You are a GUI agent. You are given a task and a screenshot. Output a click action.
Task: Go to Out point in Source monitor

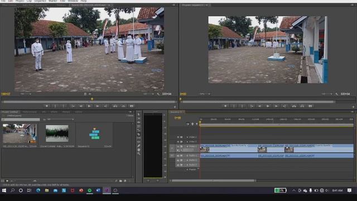[x=105, y=106]
